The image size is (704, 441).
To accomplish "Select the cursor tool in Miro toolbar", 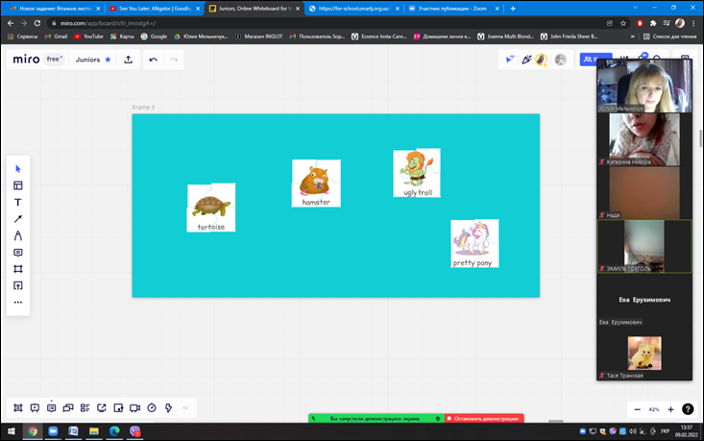I will (x=17, y=169).
